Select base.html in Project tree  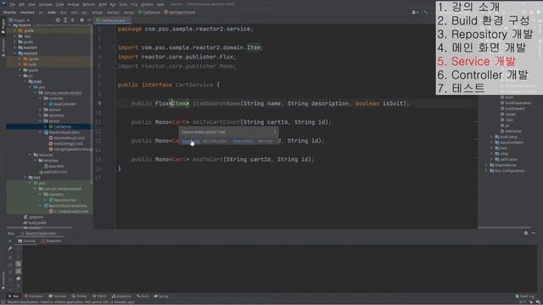coord(53,166)
